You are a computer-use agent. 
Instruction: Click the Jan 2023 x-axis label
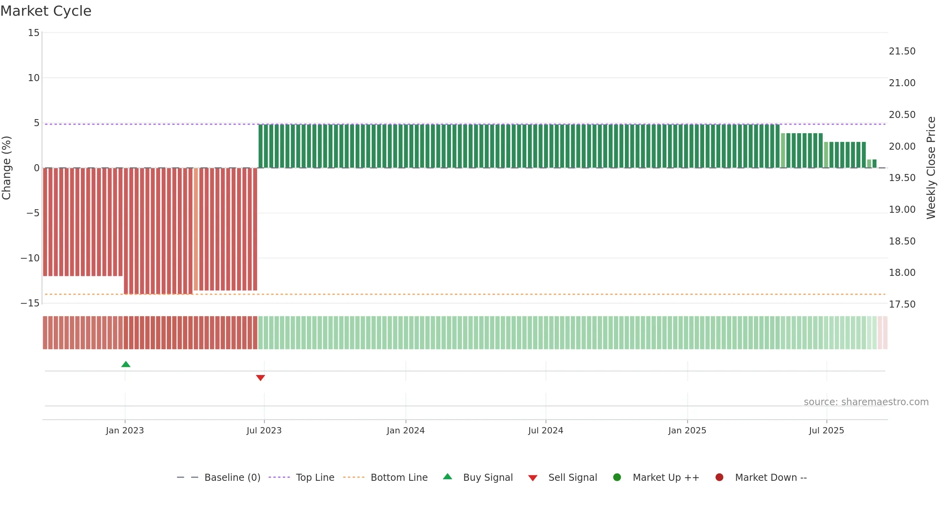pos(125,430)
